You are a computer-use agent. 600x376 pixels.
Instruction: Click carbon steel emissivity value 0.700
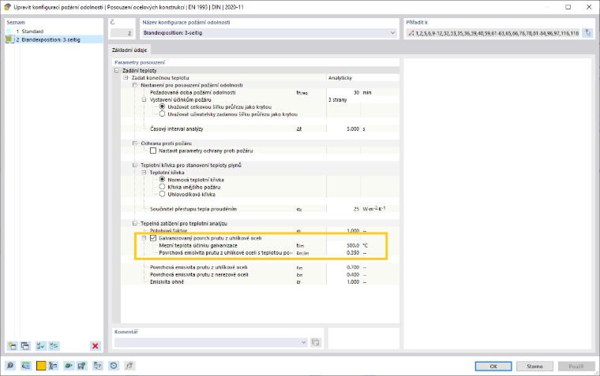click(343, 267)
